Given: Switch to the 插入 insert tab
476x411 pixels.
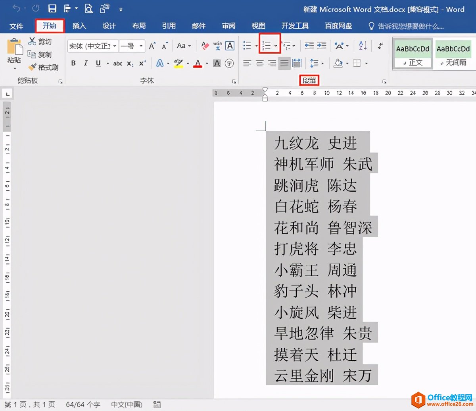Looking at the screenshot, I should pyautogui.click(x=79, y=26).
